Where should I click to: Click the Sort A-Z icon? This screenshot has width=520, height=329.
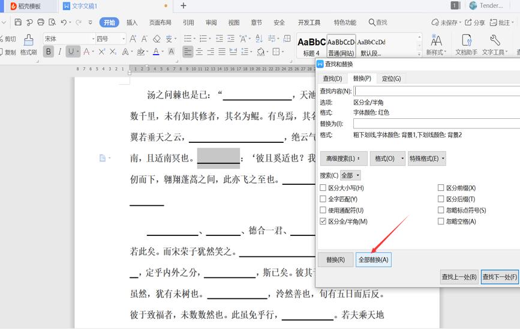(259, 38)
